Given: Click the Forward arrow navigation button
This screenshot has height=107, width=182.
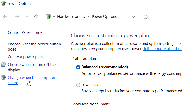Looking at the screenshot, I should pos(17,17).
